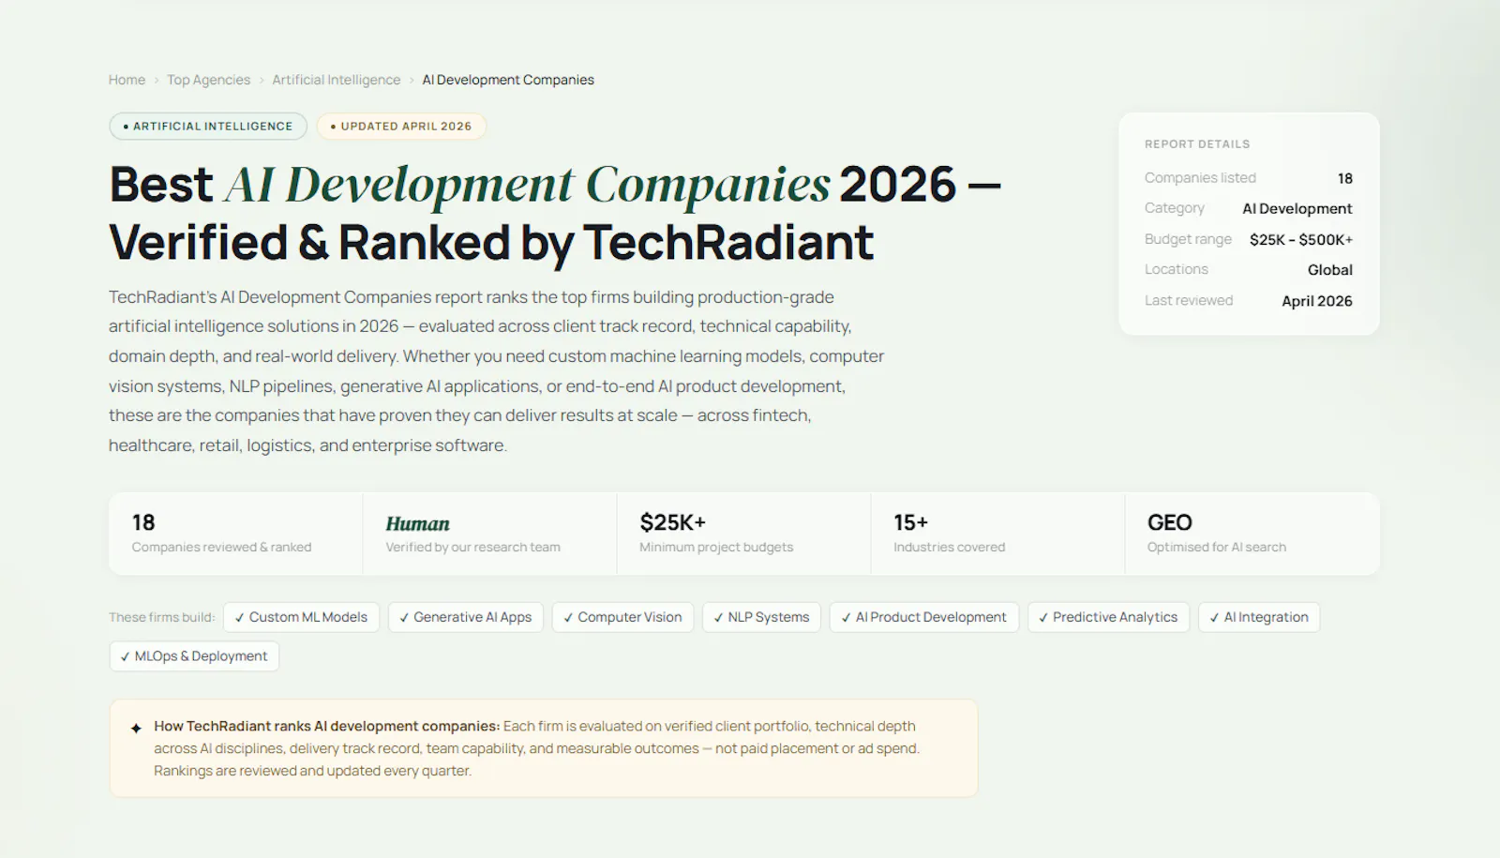
Task: Click the checkmark icon on Custom ML Models
Action: tap(240, 618)
